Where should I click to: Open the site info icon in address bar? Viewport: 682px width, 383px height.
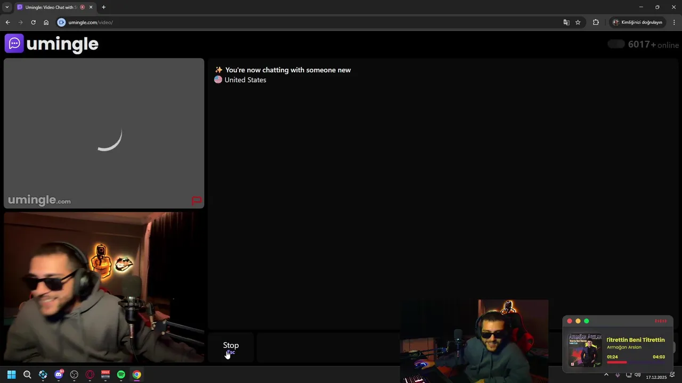(x=61, y=22)
